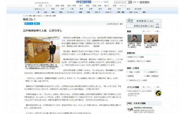Image resolution: width=185 pixels, height=114 pixels.
Task: Select the スポーツ navigation tab
Action: click(97, 12)
